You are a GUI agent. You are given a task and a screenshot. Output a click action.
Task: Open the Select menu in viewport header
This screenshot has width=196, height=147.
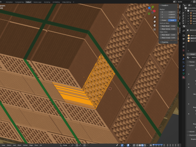[x=9, y=145]
